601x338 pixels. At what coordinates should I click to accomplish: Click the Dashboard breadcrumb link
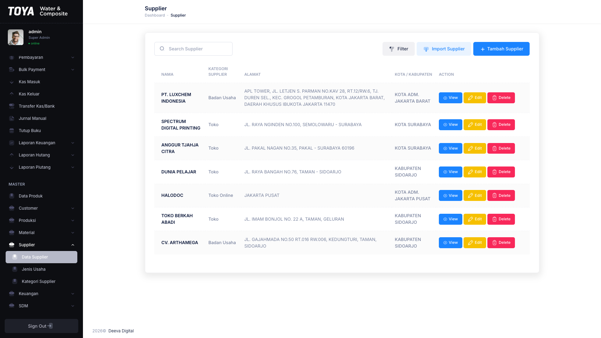pyautogui.click(x=155, y=15)
